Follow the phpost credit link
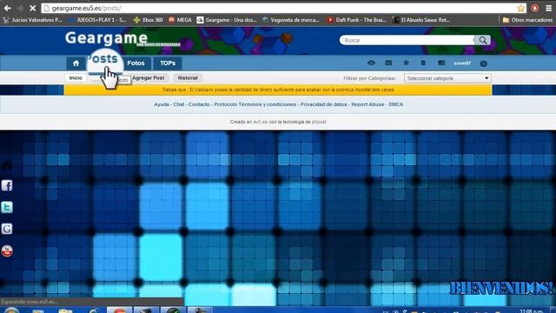This screenshot has width=556, height=313. click(x=319, y=122)
